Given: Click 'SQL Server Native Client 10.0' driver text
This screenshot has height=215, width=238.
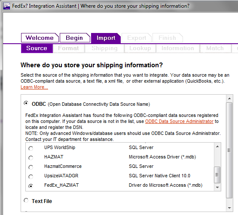Looking at the screenshot, I should (159, 176).
